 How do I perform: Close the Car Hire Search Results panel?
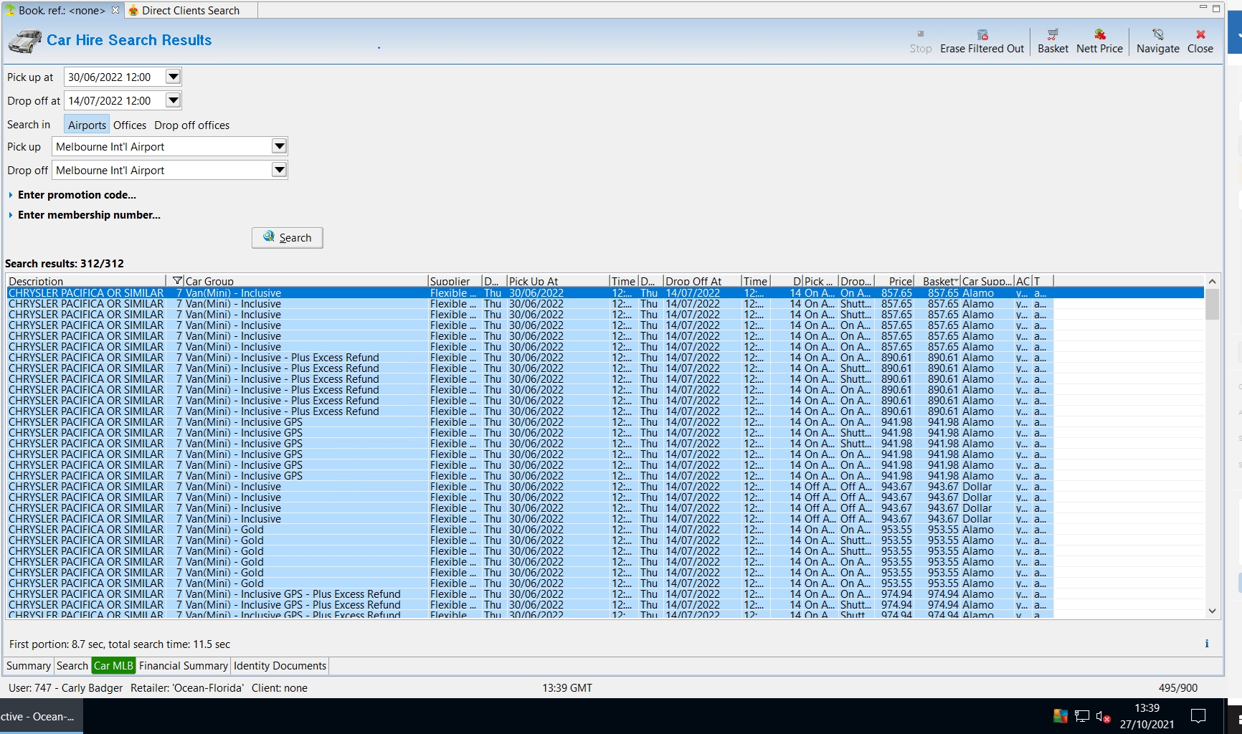point(1200,34)
